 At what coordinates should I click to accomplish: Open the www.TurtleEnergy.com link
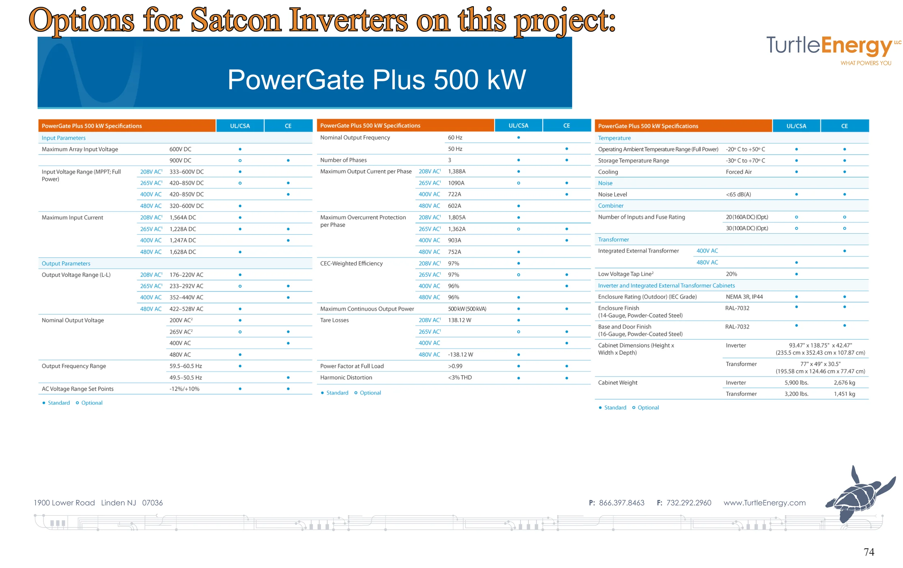click(764, 503)
